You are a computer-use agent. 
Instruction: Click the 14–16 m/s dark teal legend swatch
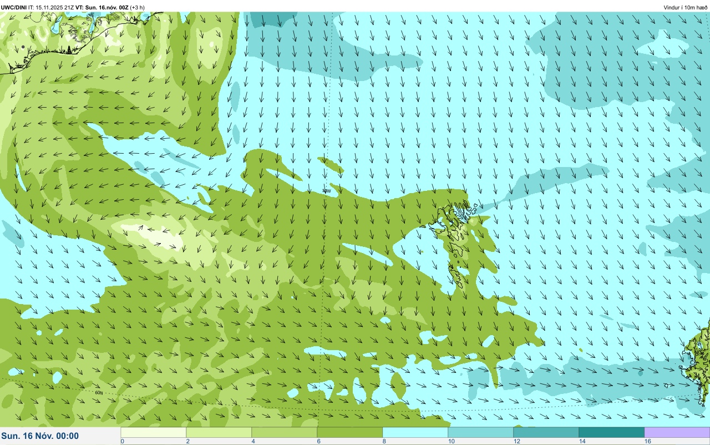(612, 432)
